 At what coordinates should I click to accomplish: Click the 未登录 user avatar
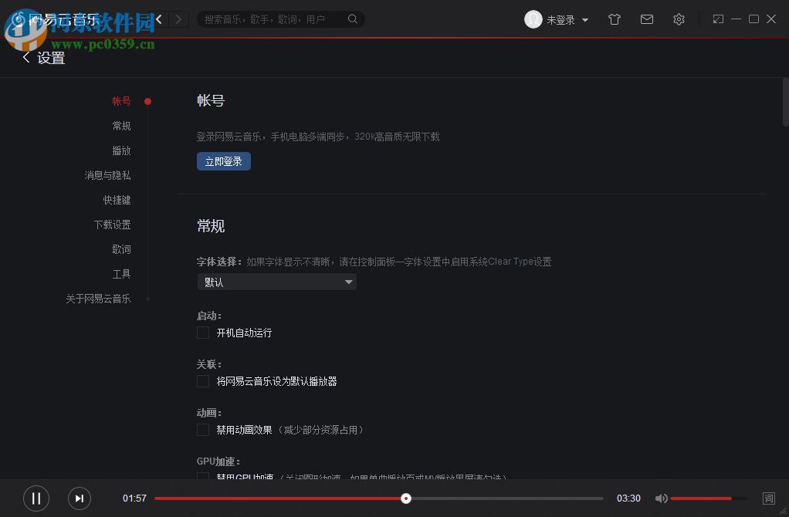point(533,19)
